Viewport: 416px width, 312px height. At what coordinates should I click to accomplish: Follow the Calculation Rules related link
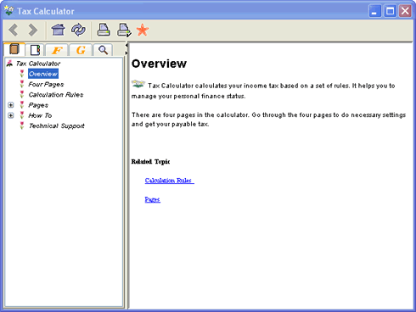pyautogui.click(x=170, y=181)
